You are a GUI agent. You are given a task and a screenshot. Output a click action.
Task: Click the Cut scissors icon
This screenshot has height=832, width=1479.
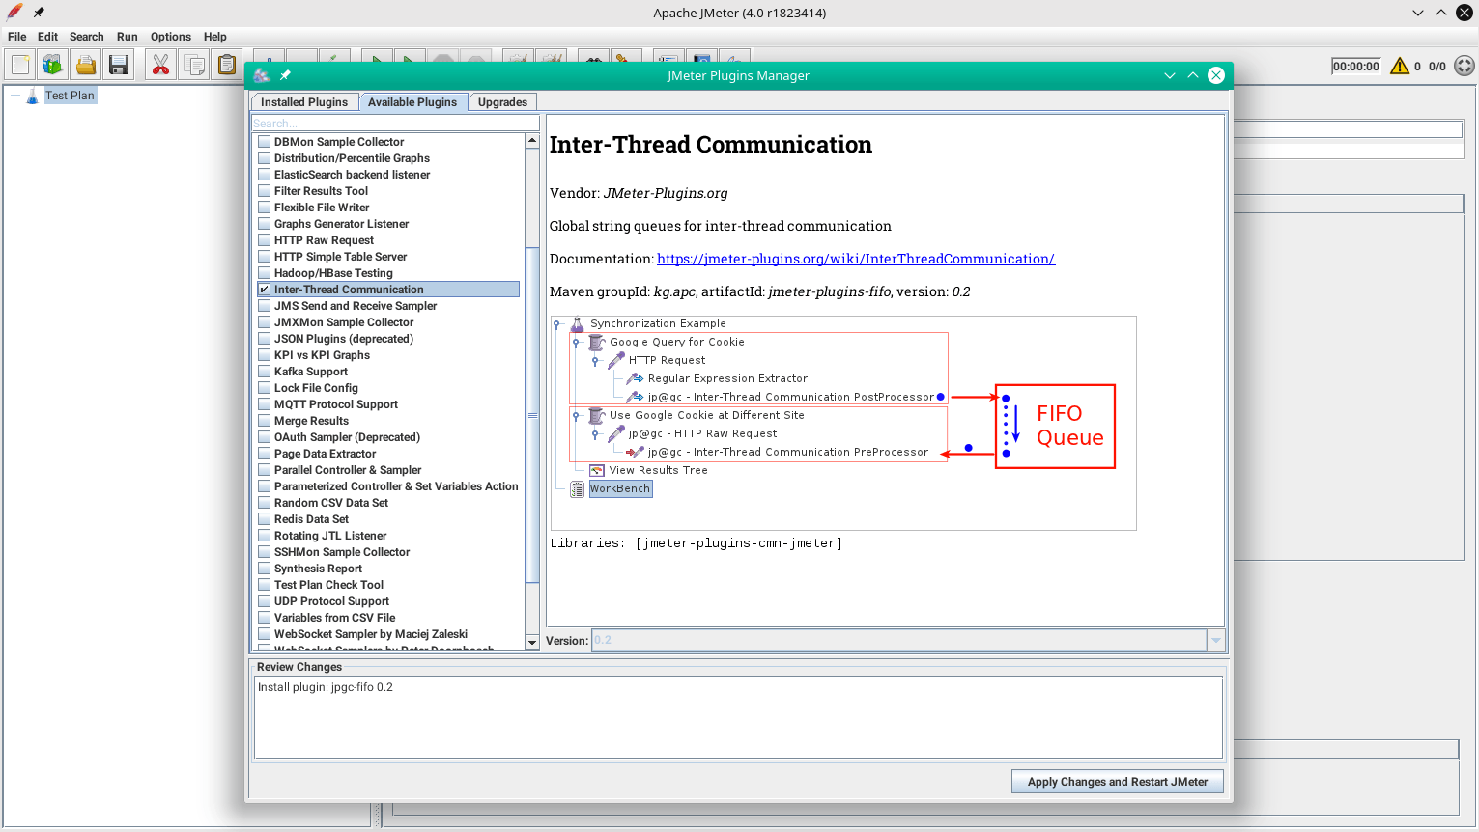160,65
